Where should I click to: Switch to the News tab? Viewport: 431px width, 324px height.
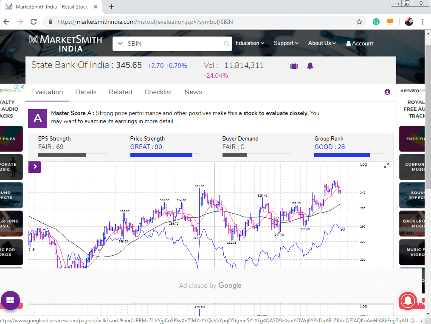pyautogui.click(x=193, y=92)
